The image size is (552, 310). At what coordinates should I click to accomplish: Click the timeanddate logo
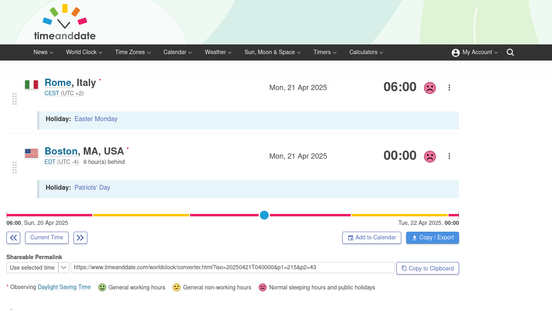pyautogui.click(x=65, y=22)
